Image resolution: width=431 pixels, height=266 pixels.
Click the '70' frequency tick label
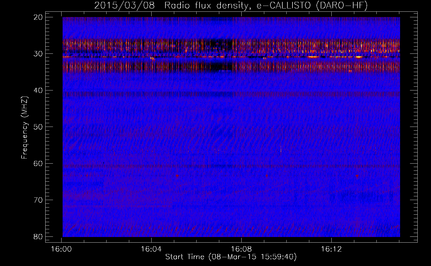coord(38,200)
